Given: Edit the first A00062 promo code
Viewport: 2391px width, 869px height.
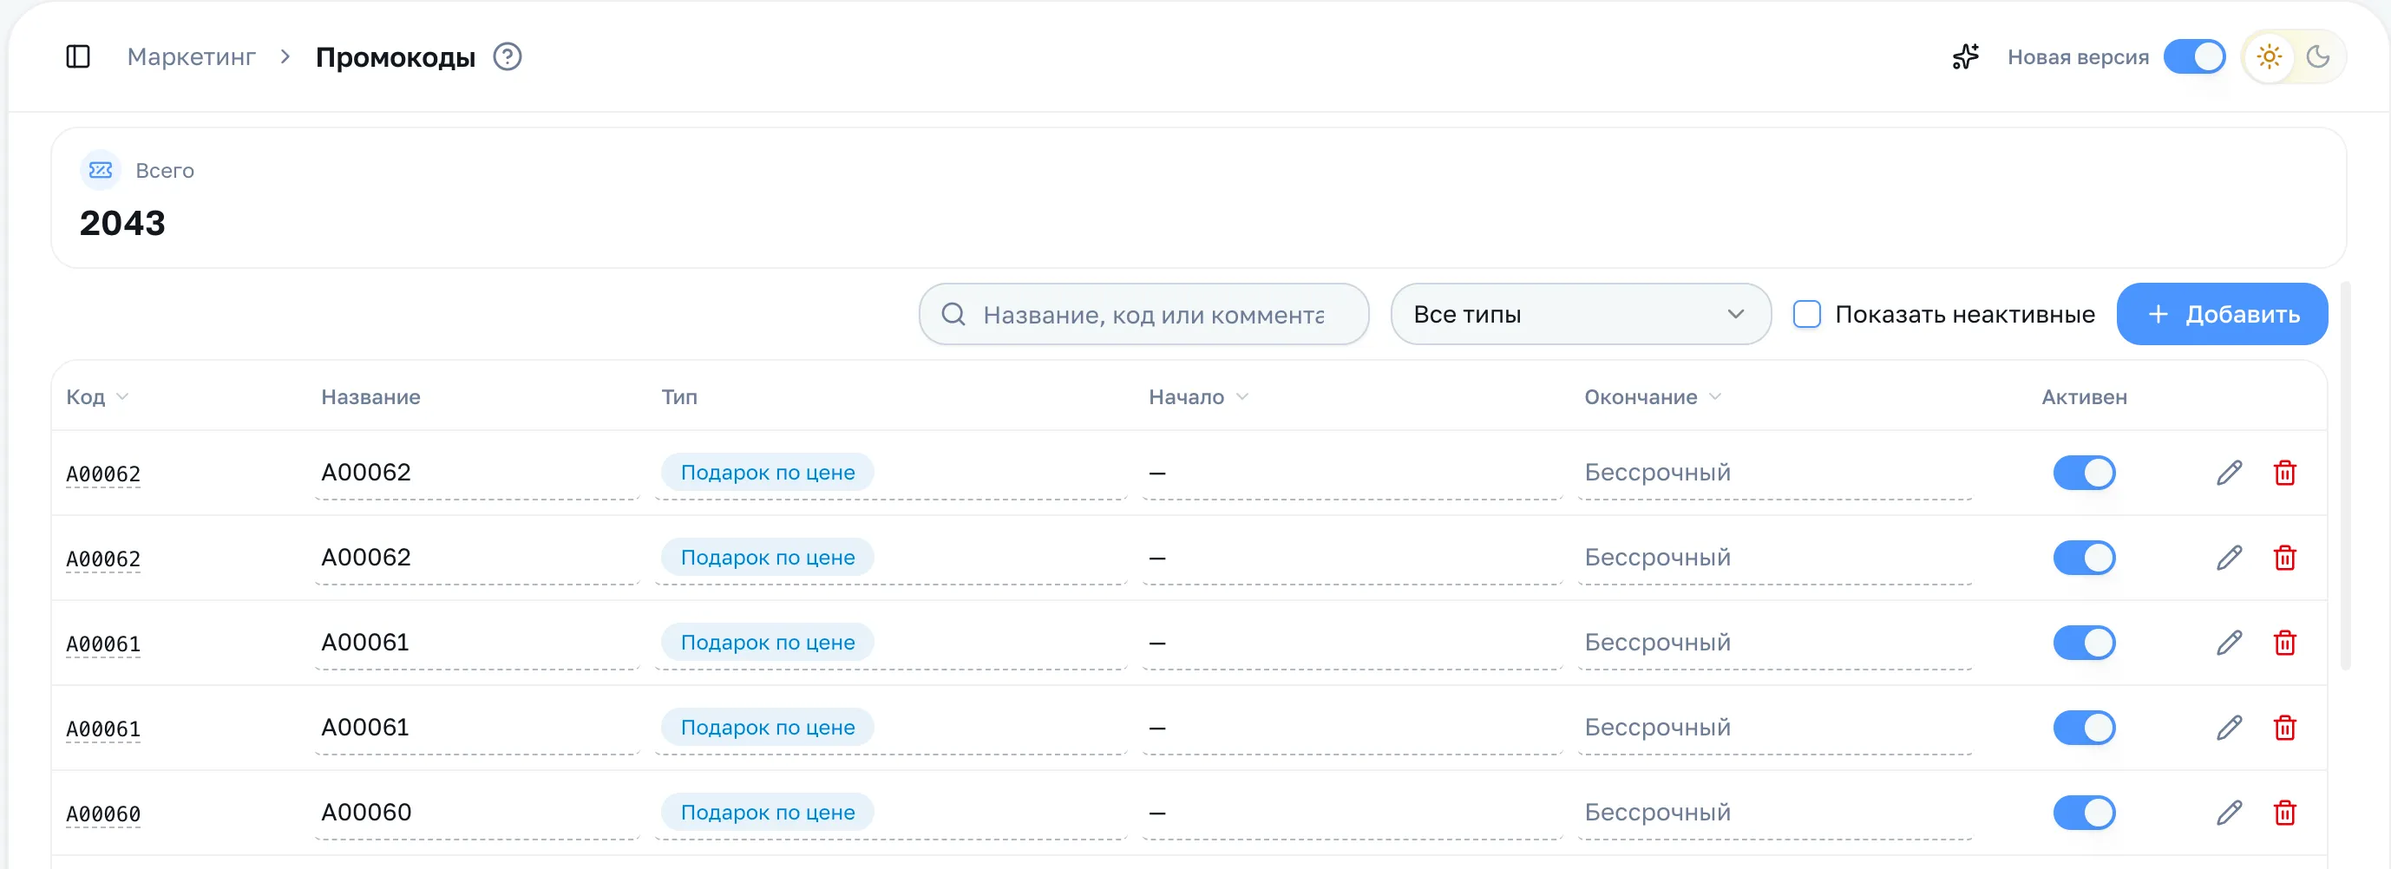Looking at the screenshot, I should 2230,473.
